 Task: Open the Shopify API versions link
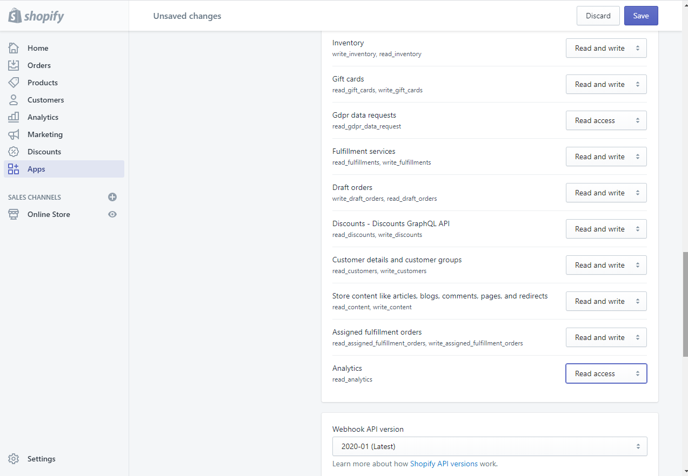point(444,464)
